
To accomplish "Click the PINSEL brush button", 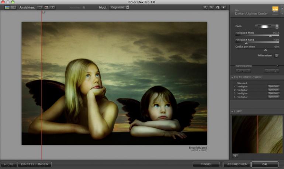I will coord(206,164).
